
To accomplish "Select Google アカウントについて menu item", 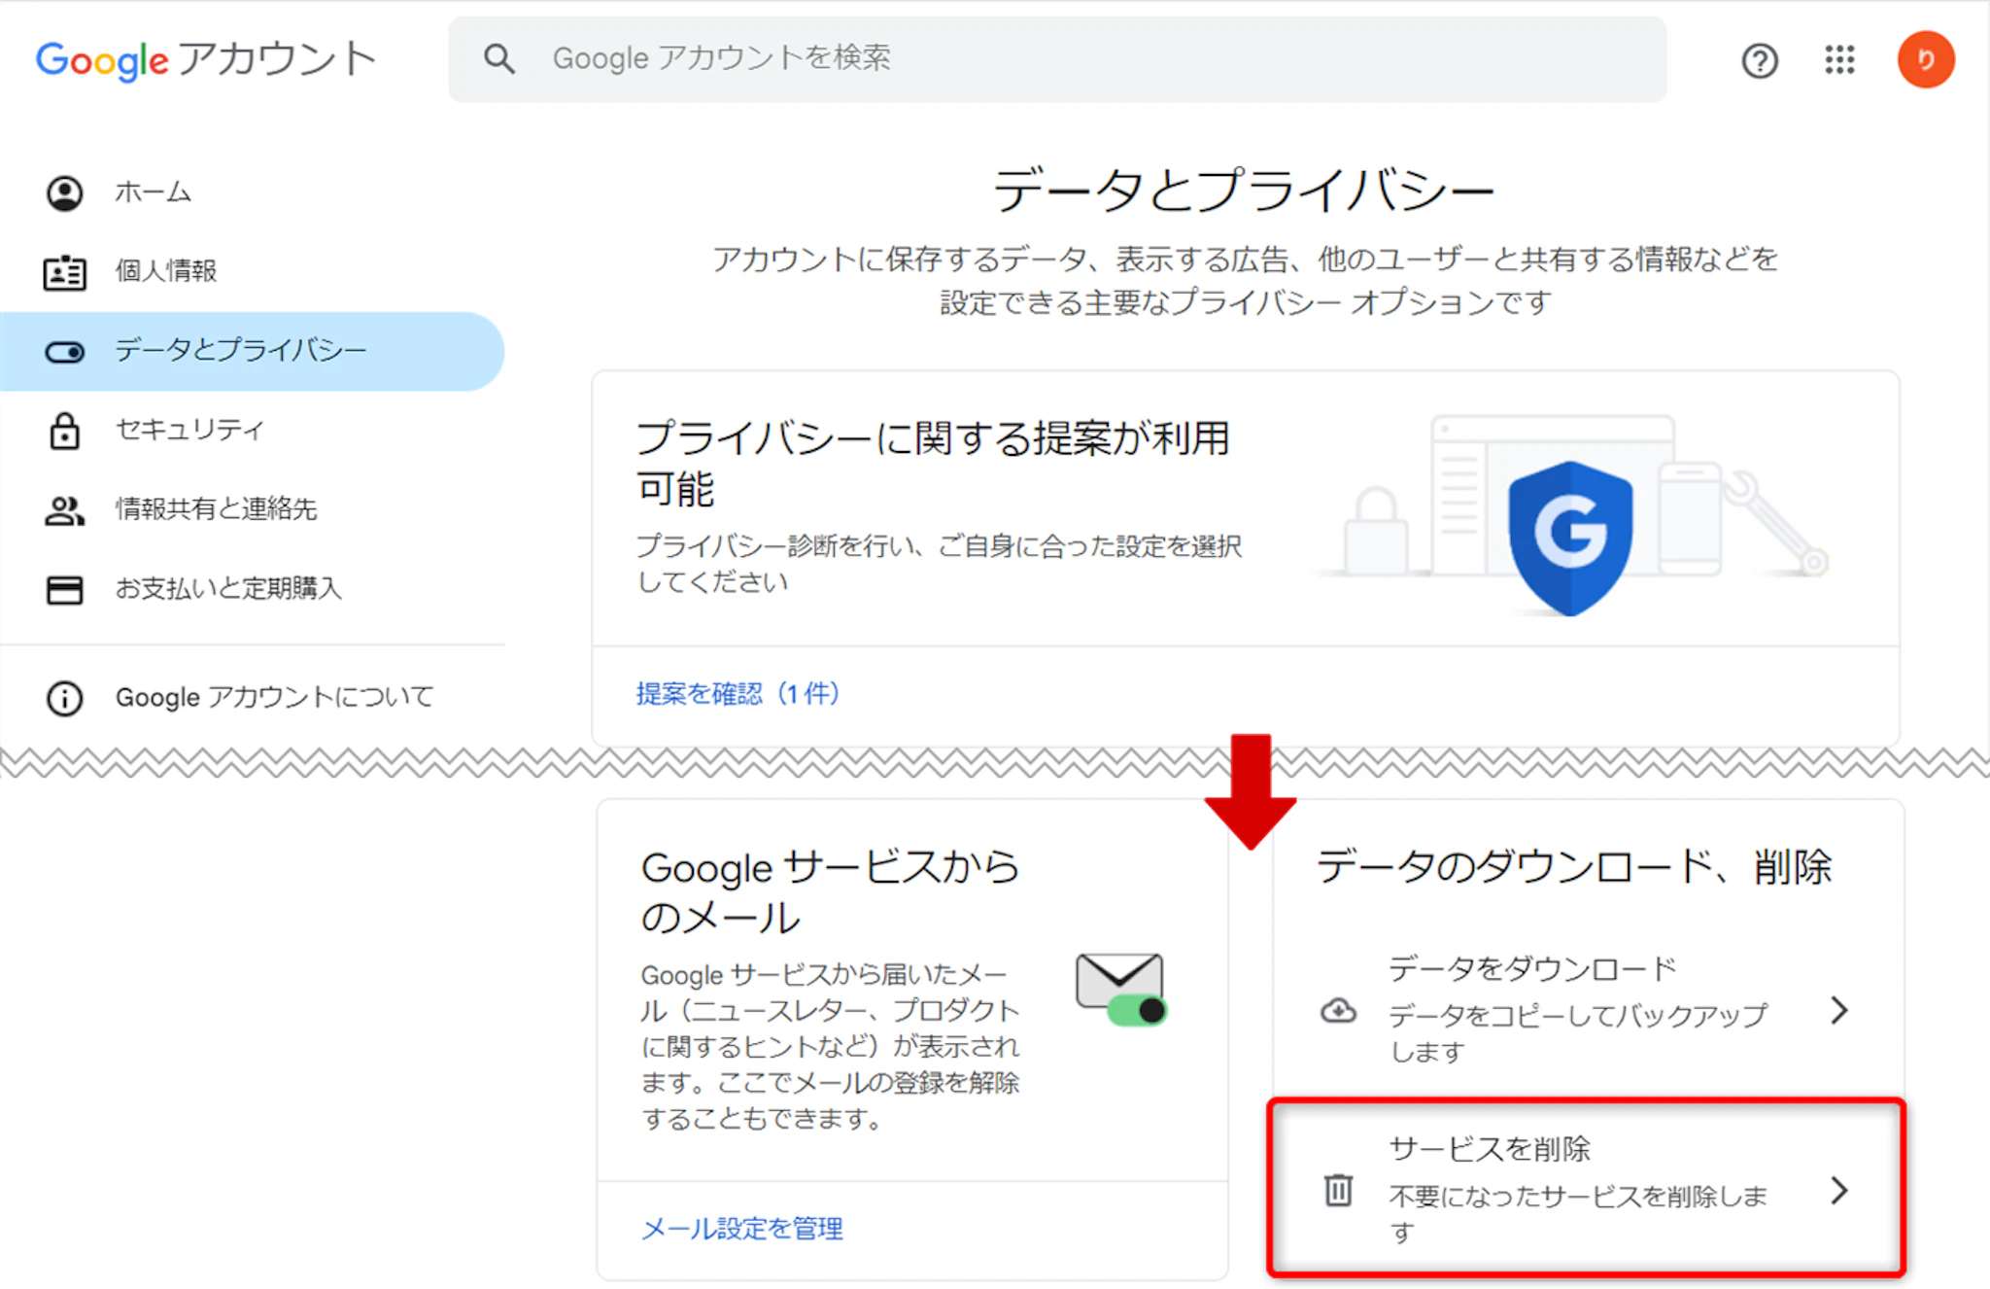I will (274, 698).
